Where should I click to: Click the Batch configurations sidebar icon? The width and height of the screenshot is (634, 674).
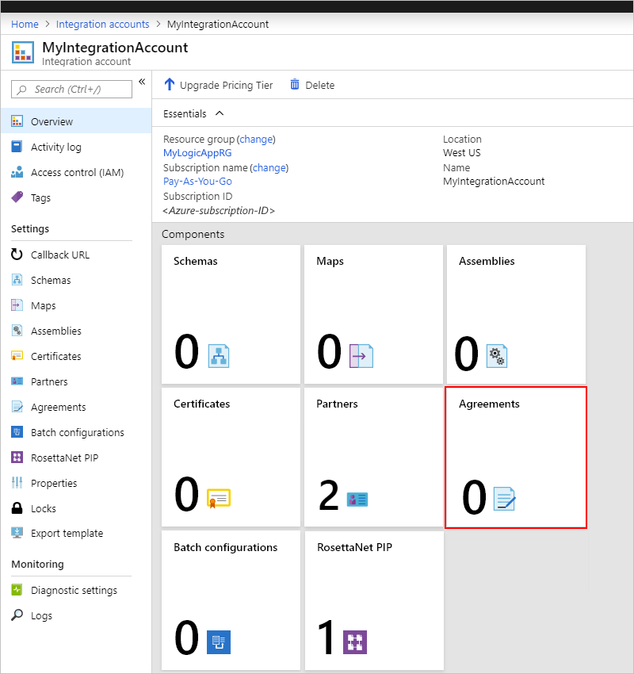[17, 432]
